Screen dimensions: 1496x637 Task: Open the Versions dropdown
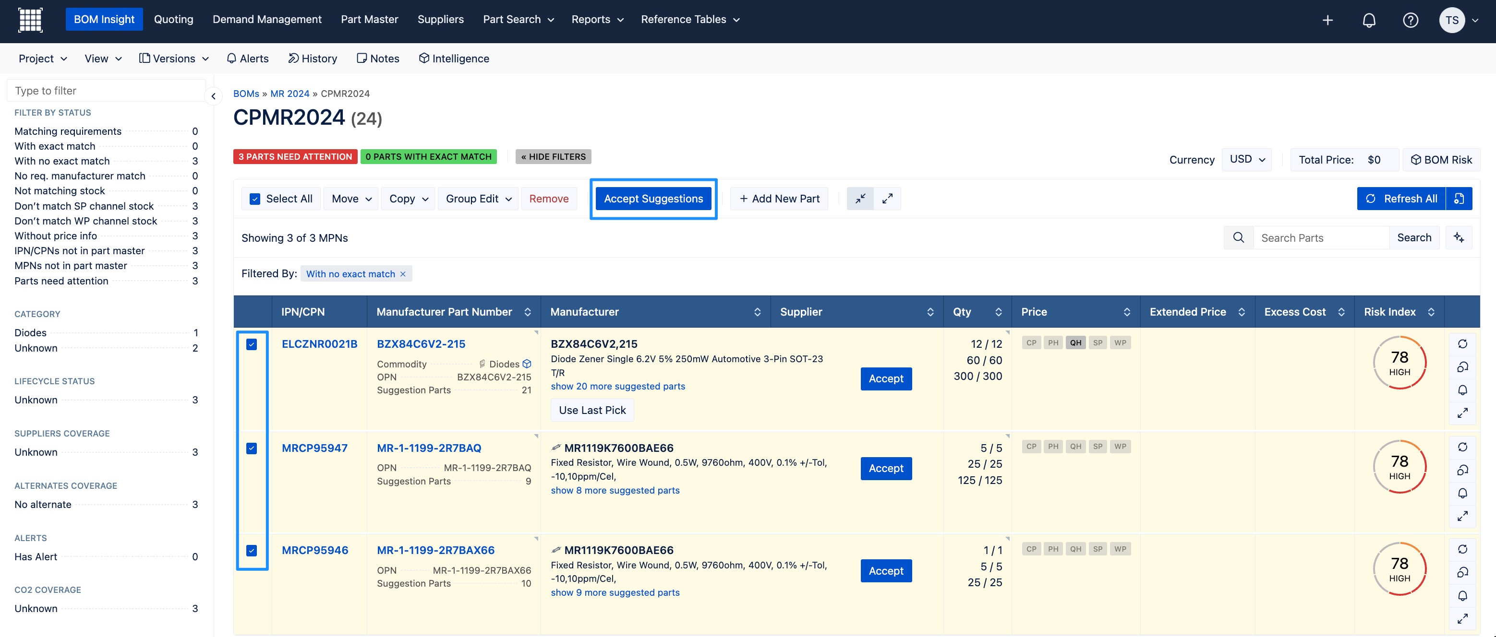coord(174,59)
